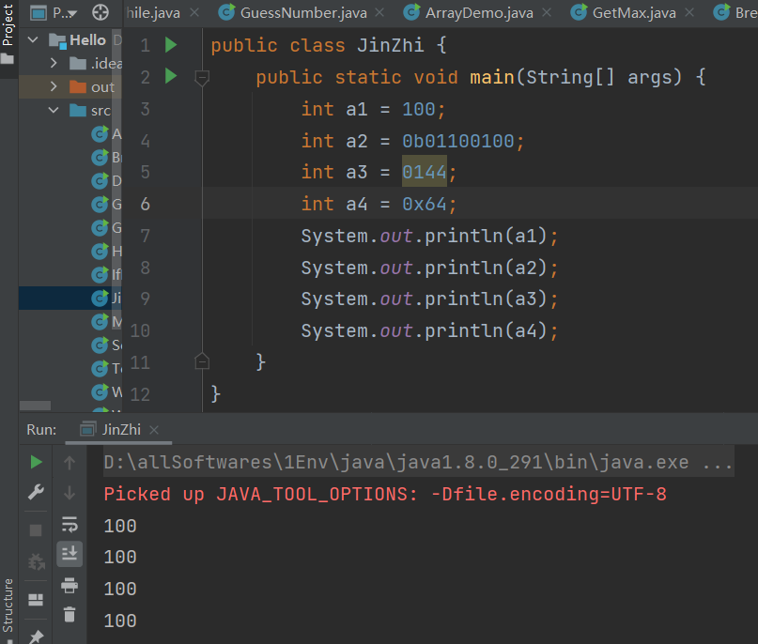Click the java.exe command line in console
Screen dimensions: 758x644
[x=418, y=462]
